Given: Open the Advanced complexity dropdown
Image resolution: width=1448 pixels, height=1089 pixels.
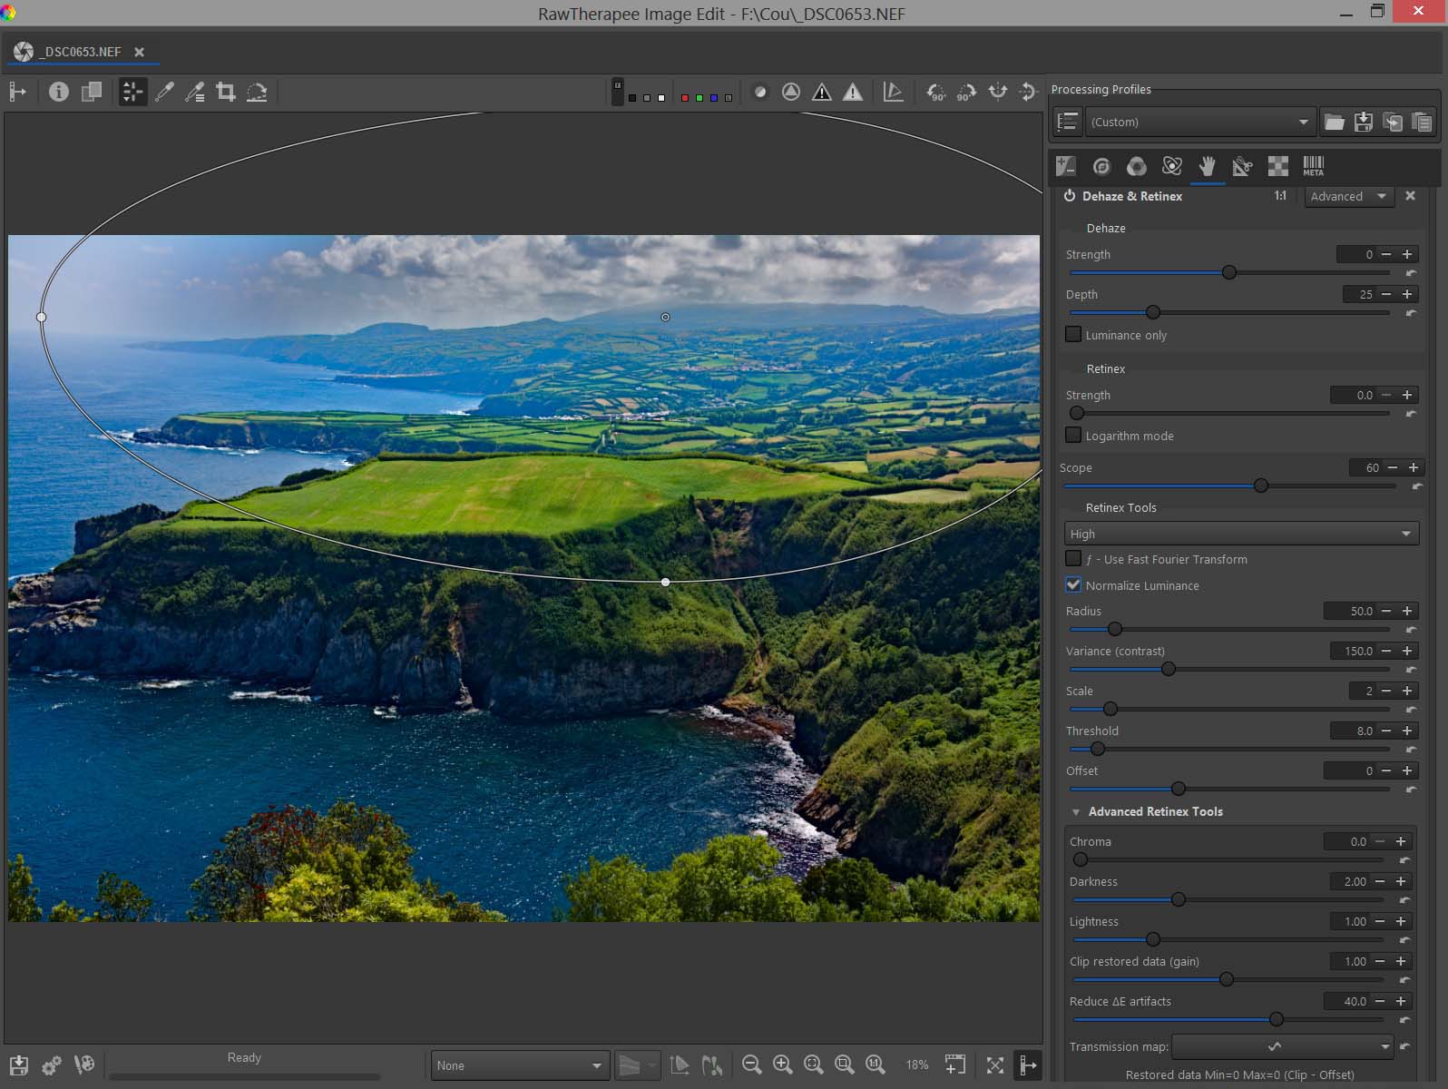Looking at the screenshot, I should pos(1348,196).
